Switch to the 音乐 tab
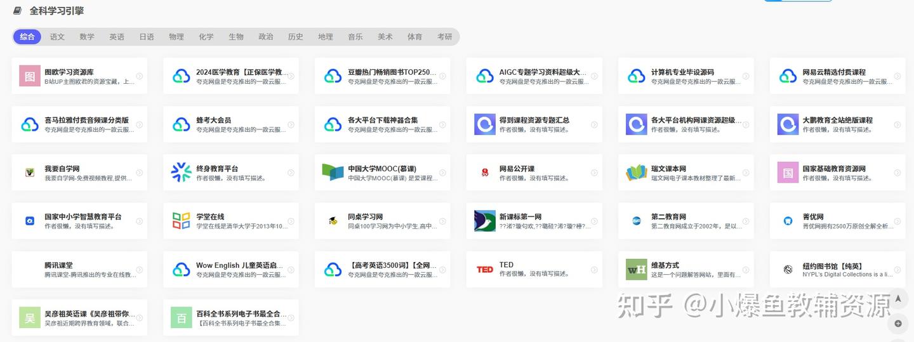This screenshot has width=914, height=342. coord(355,37)
